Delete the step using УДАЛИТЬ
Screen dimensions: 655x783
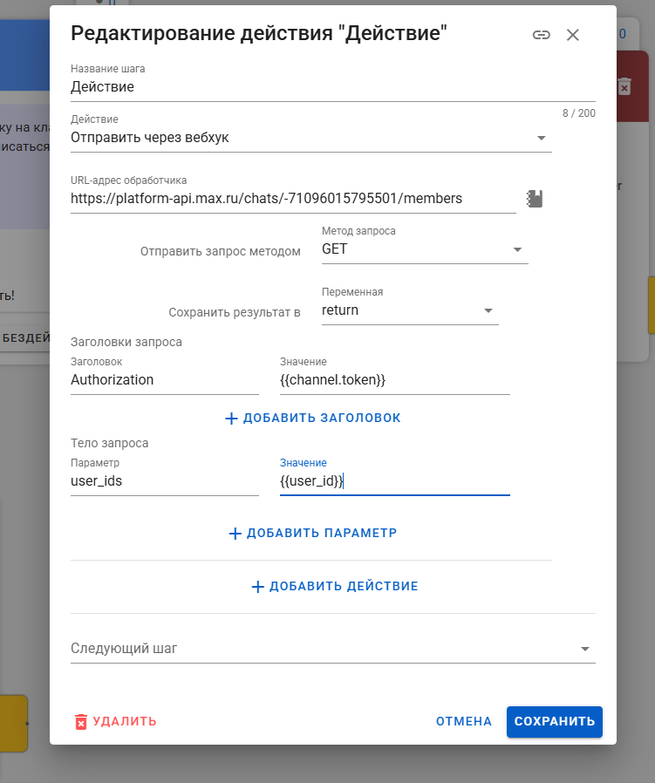(115, 721)
